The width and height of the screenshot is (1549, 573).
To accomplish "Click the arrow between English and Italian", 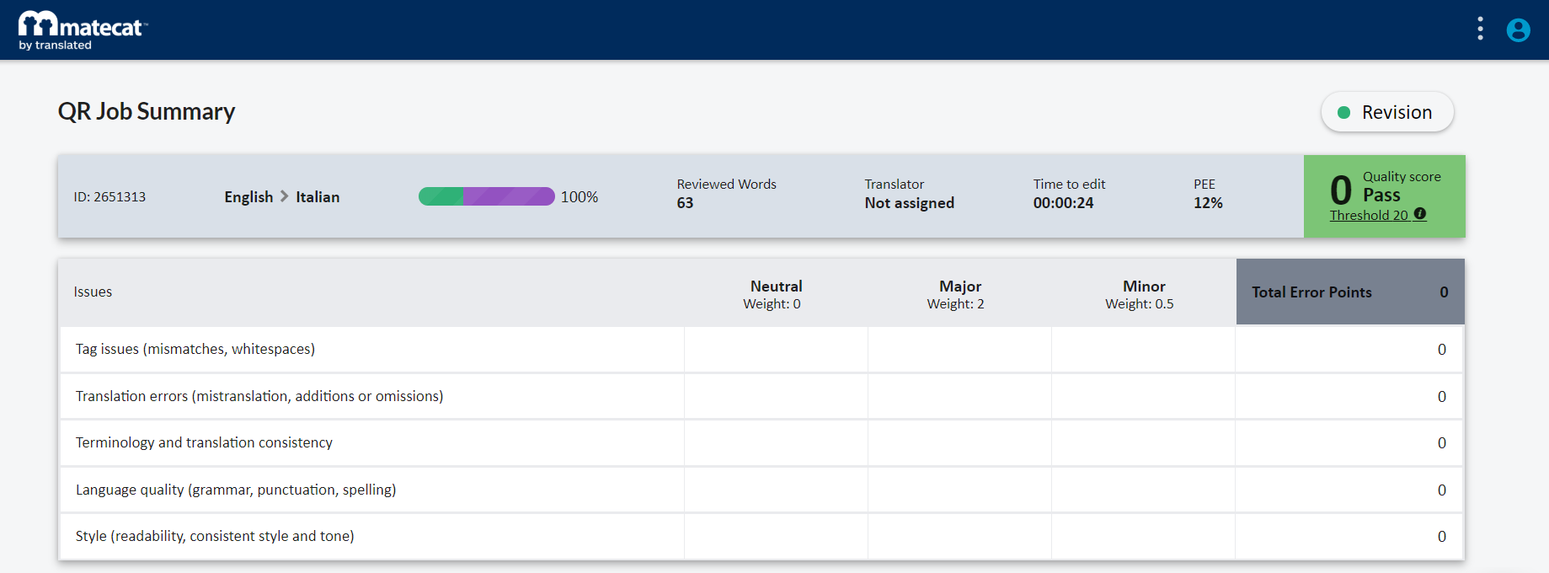I will click(x=285, y=196).
